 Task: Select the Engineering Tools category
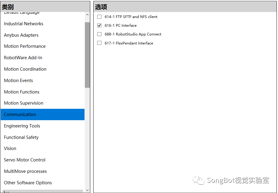pyautogui.click(x=42, y=126)
